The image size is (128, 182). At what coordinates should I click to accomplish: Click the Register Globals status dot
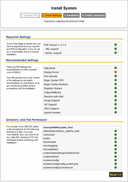[115, 88]
